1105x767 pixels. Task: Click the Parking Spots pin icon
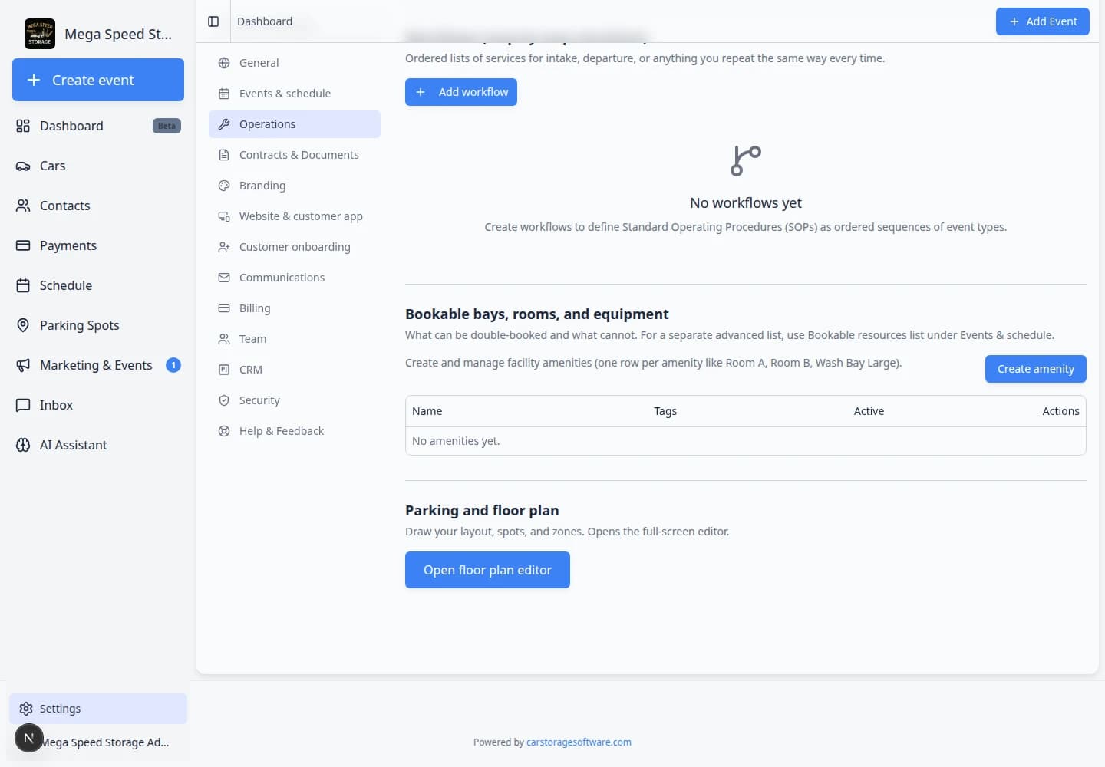[x=23, y=325]
